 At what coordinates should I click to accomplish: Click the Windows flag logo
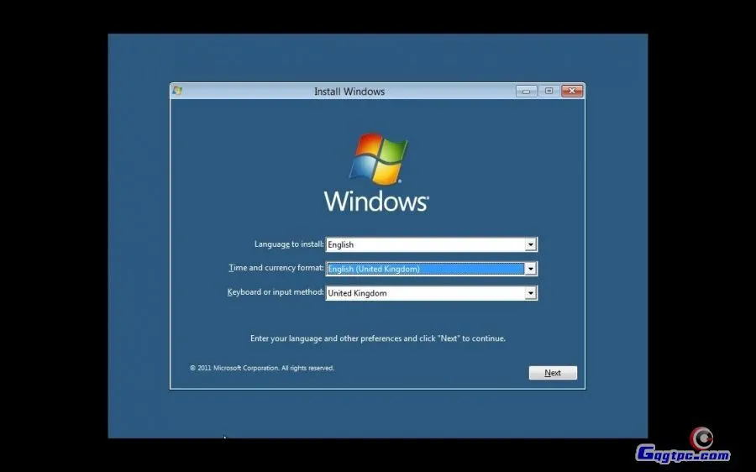[378, 158]
